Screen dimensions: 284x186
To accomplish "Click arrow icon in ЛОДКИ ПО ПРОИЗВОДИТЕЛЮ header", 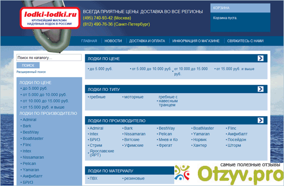I will tap(260, 120).
